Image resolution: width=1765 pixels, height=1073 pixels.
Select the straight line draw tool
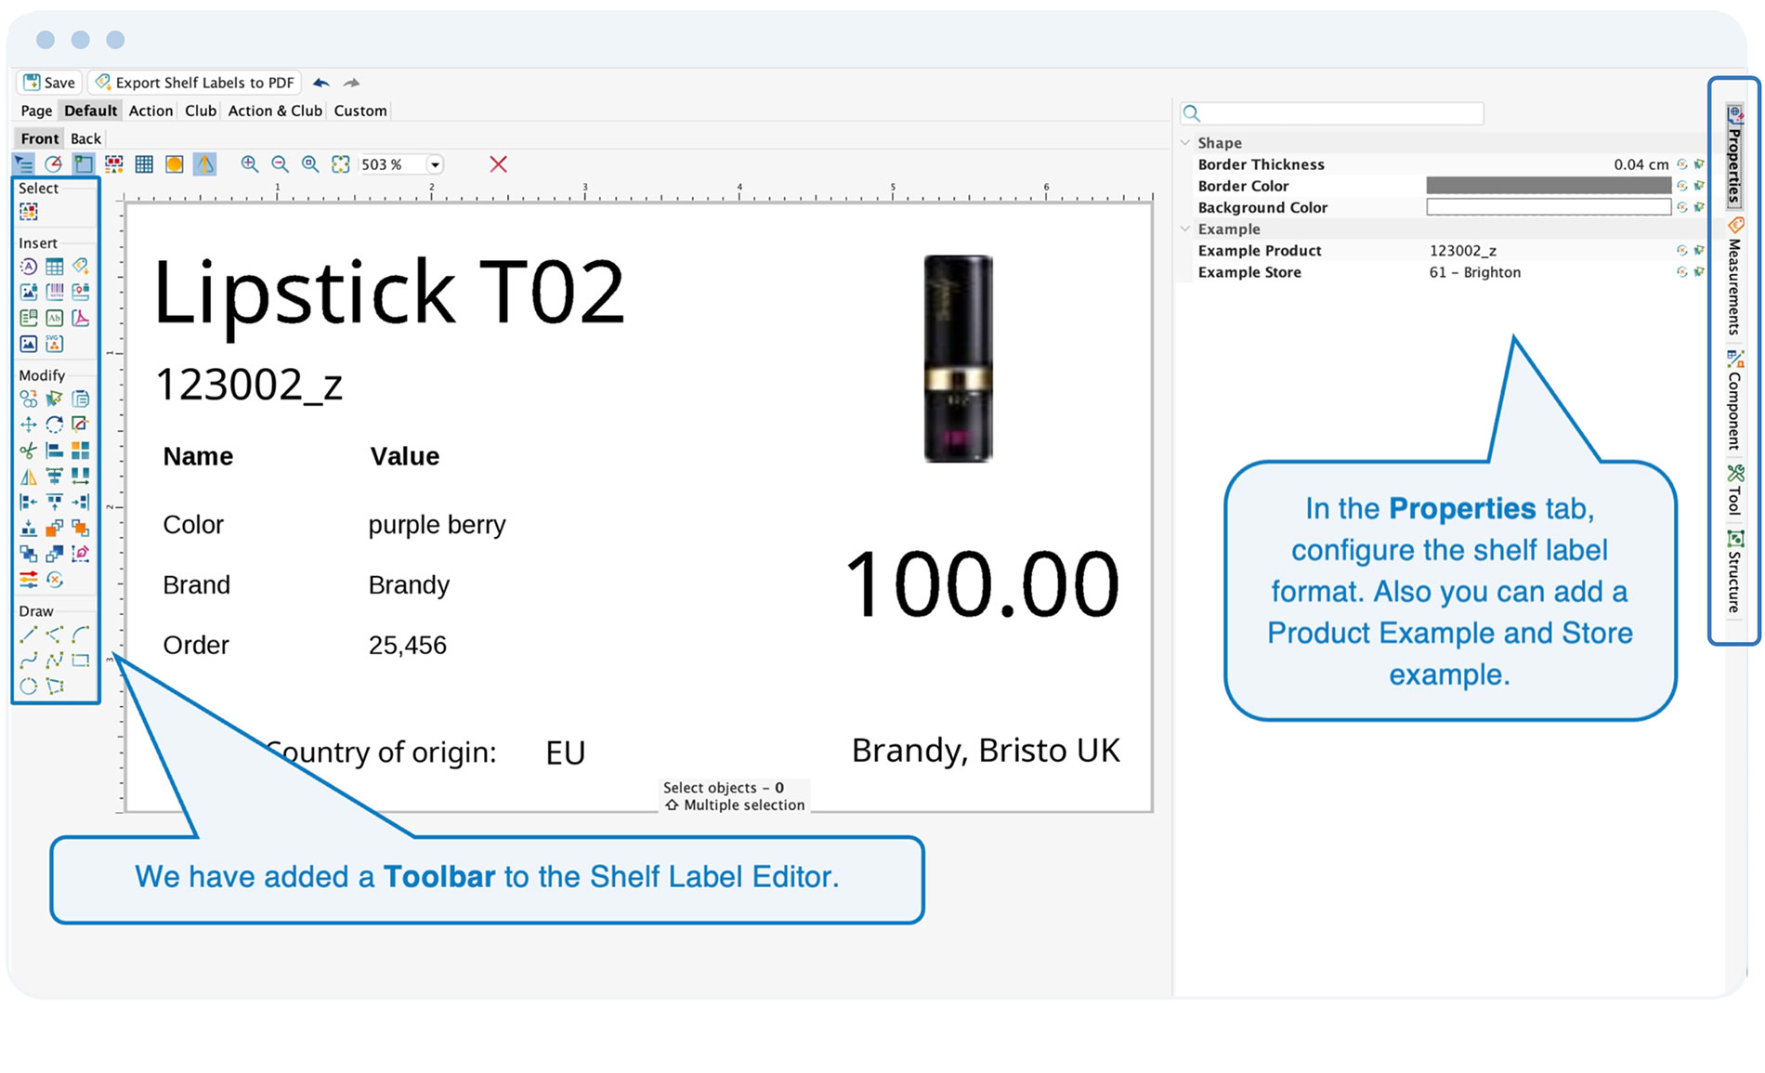(x=29, y=635)
